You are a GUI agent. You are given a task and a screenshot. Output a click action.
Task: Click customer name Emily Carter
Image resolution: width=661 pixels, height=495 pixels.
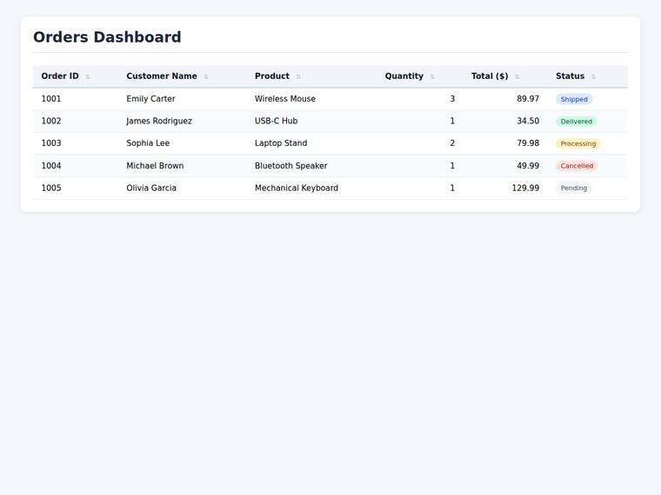tap(150, 99)
